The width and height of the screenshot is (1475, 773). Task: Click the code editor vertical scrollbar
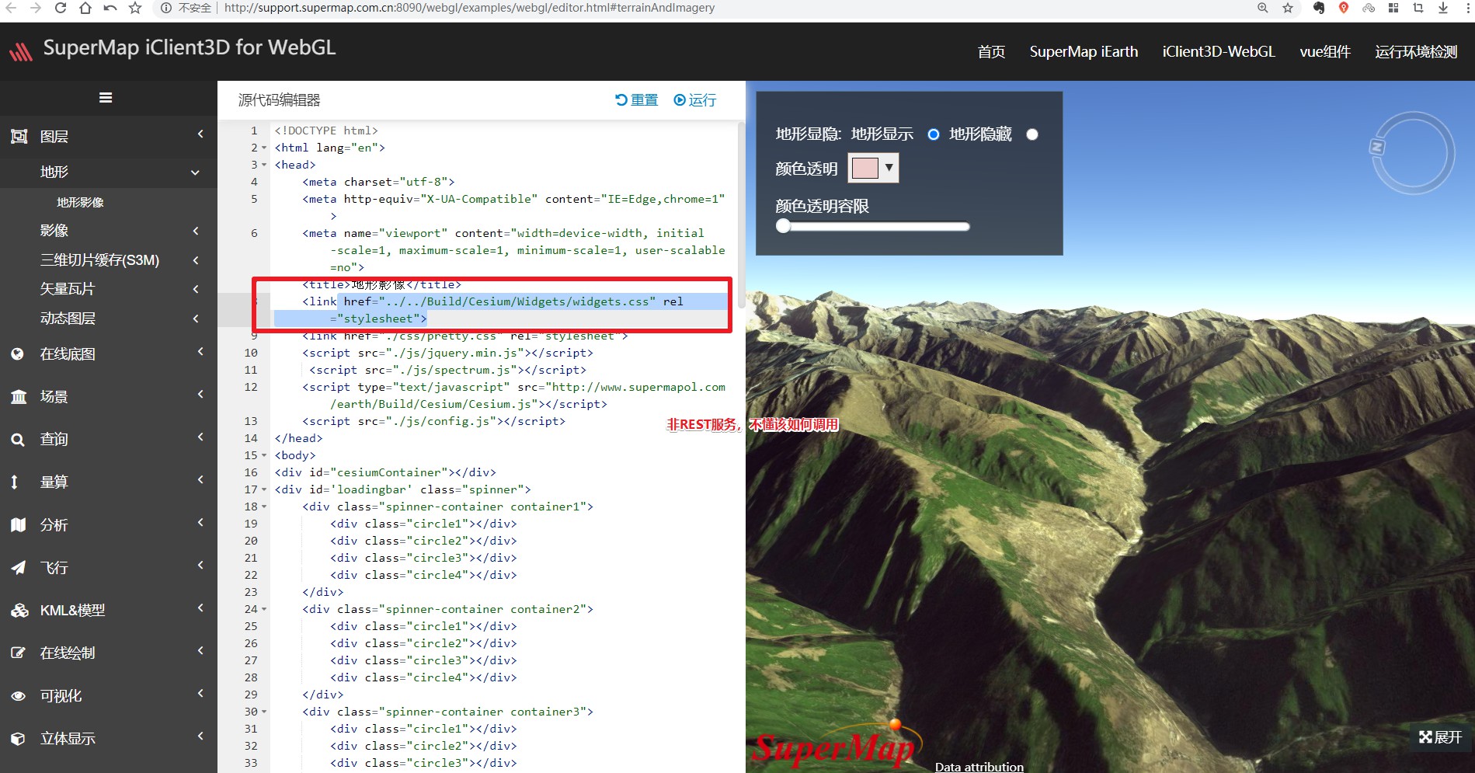point(741,214)
